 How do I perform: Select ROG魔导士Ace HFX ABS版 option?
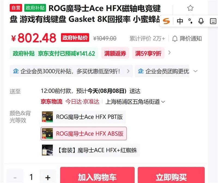tap(84, 134)
